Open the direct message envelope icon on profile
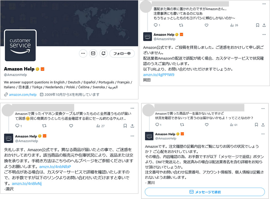The height and width of the screenshot is (199, 270). (93, 53)
